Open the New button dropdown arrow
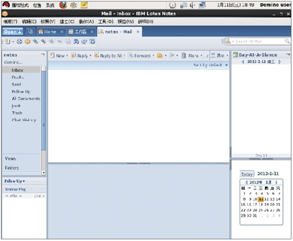 coord(67,56)
